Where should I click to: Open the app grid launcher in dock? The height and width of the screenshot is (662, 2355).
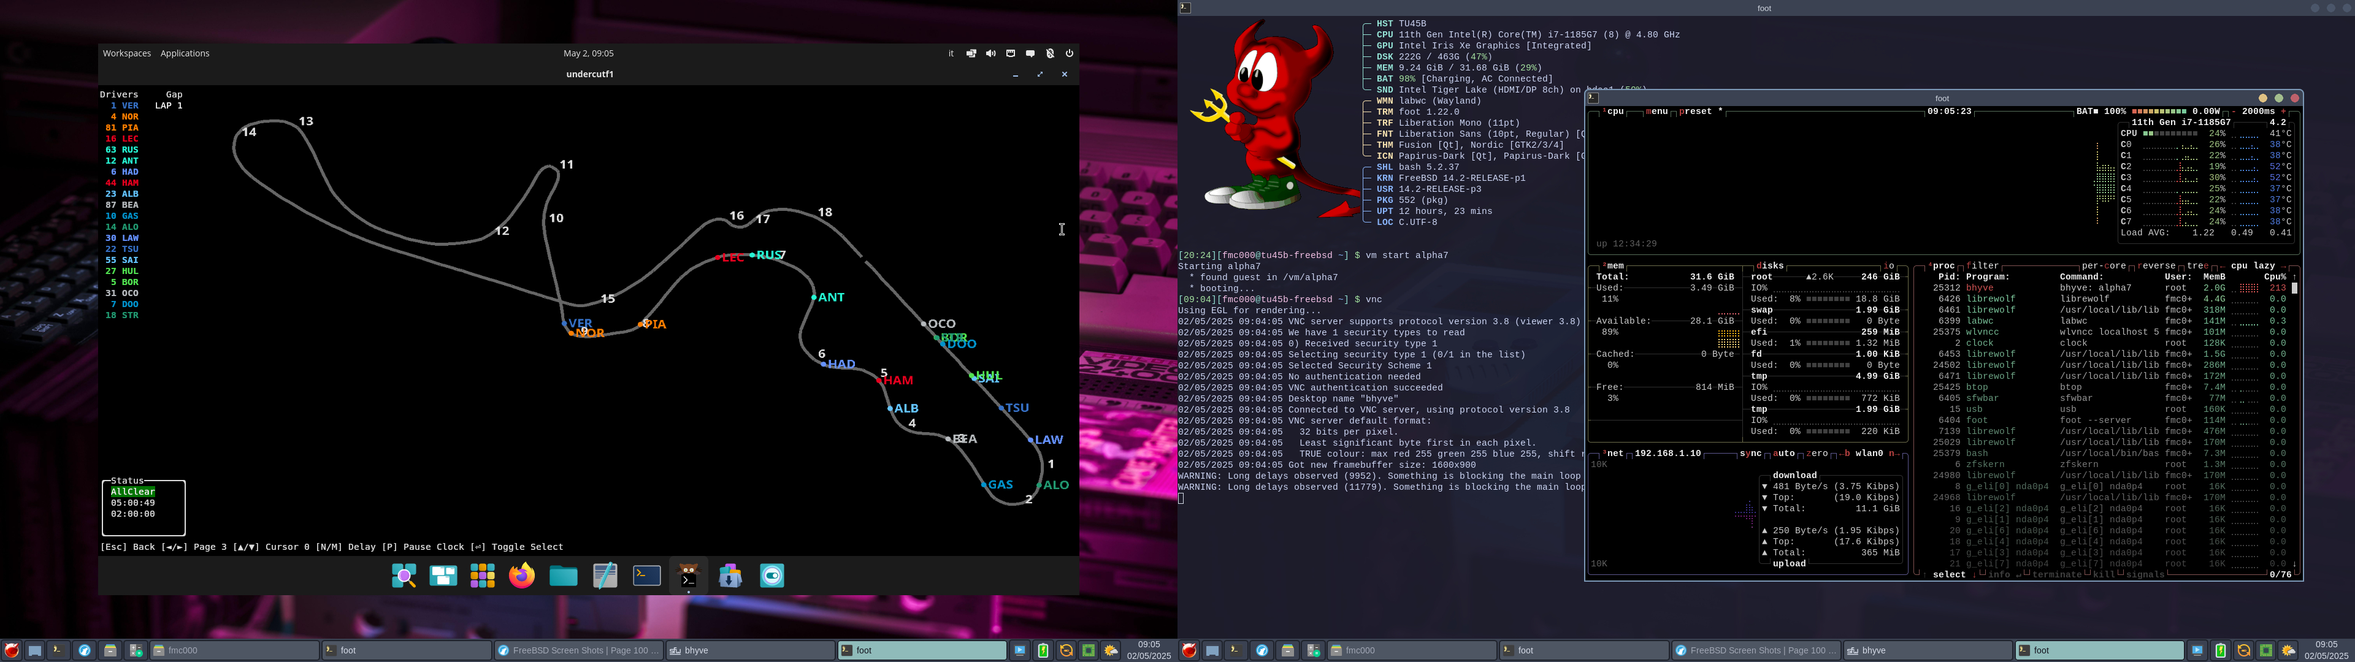482,576
